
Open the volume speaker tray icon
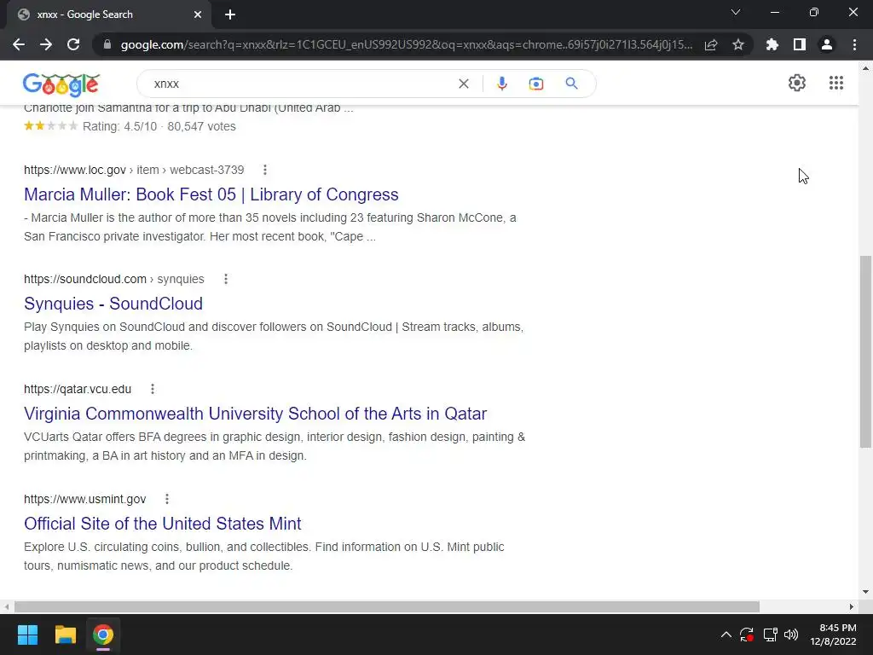click(790, 635)
